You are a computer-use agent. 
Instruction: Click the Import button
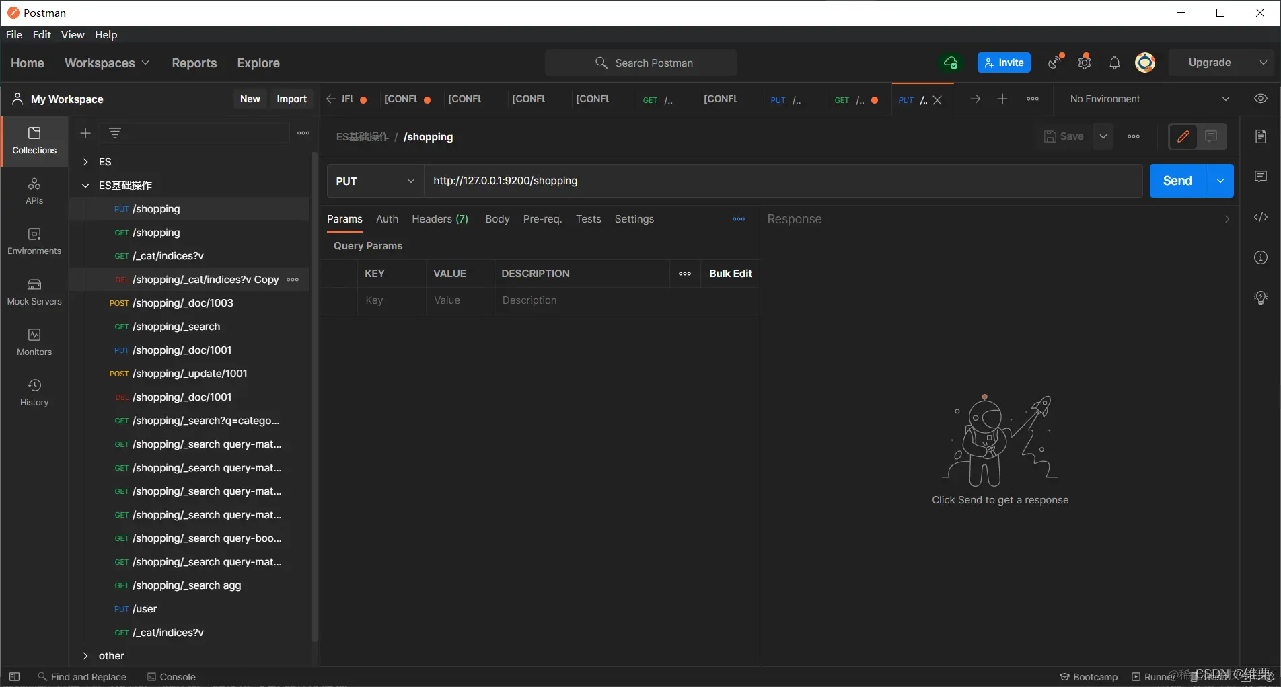pos(291,99)
